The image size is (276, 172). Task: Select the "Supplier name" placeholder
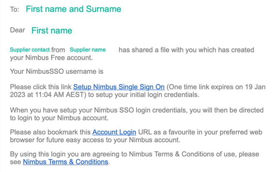point(88,50)
